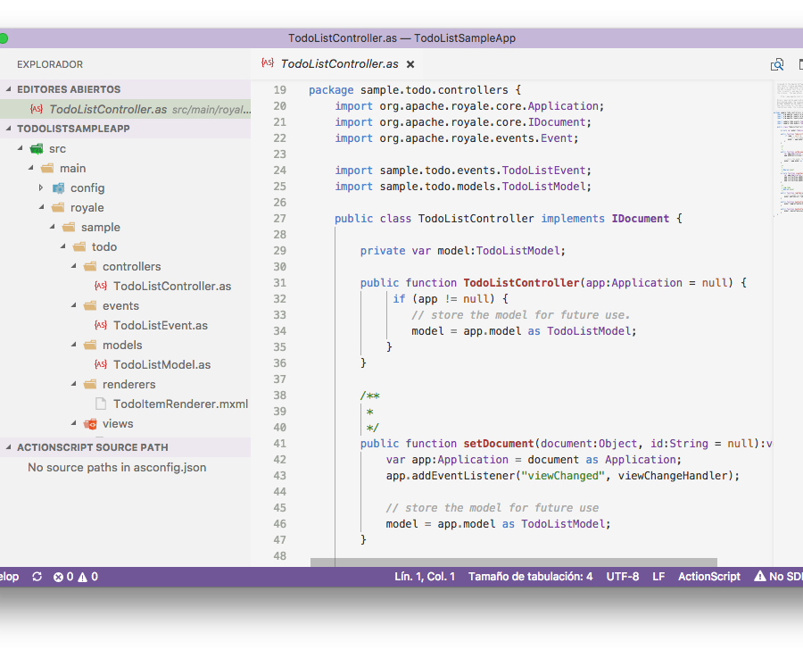Change language mode from ActionScript

(x=708, y=577)
